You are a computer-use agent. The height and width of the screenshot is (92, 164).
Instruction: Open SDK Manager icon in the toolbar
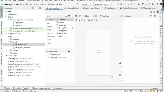153,4
